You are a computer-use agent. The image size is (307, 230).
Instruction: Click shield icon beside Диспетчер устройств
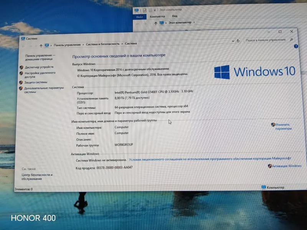coord(21,67)
